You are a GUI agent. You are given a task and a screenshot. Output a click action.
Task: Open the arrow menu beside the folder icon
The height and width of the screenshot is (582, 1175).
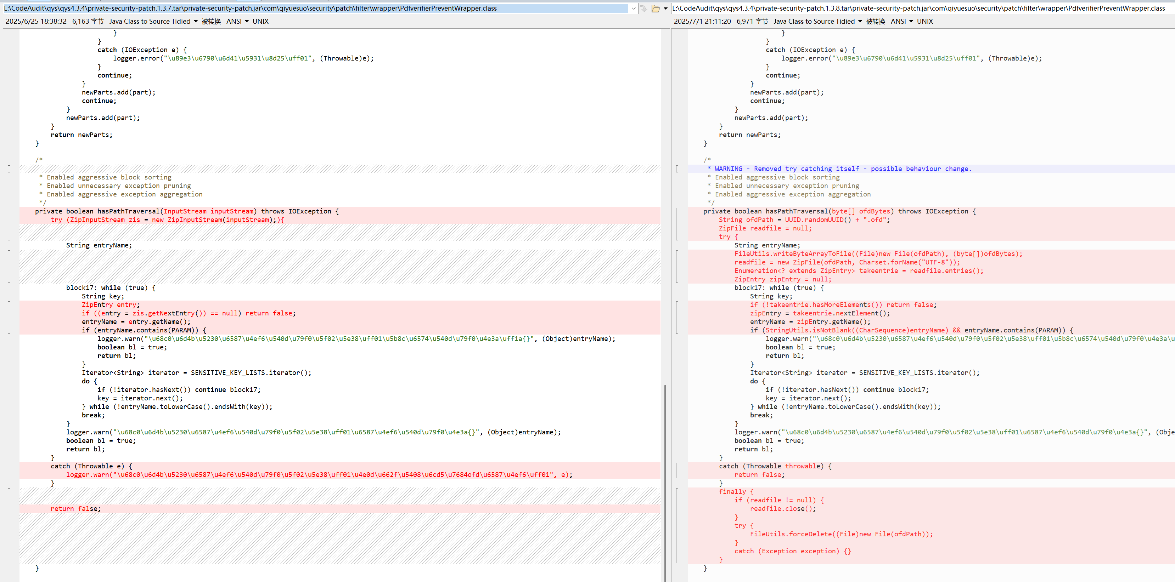tap(665, 8)
